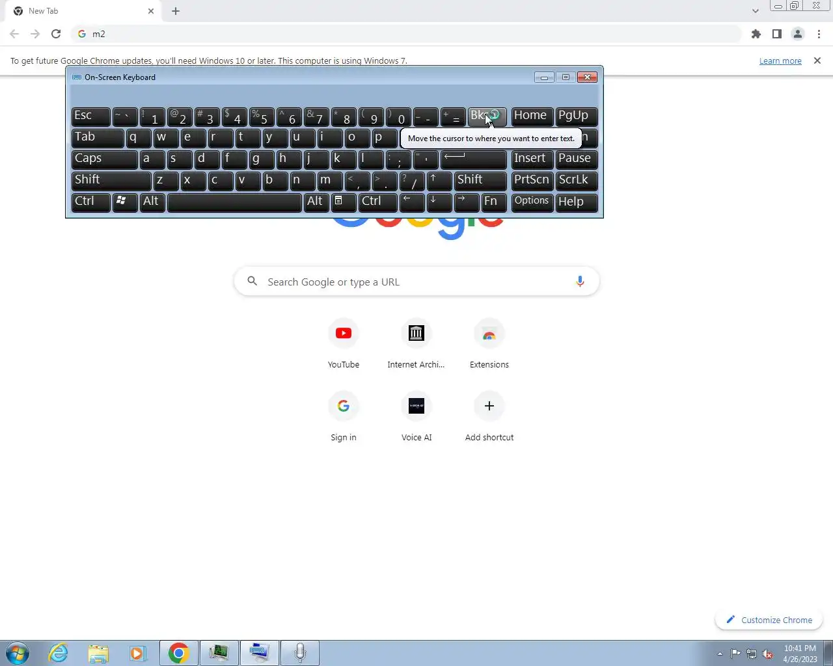The image size is (833, 666).
Task: Start voice search with the microphone icon
Action: click(580, 282)
